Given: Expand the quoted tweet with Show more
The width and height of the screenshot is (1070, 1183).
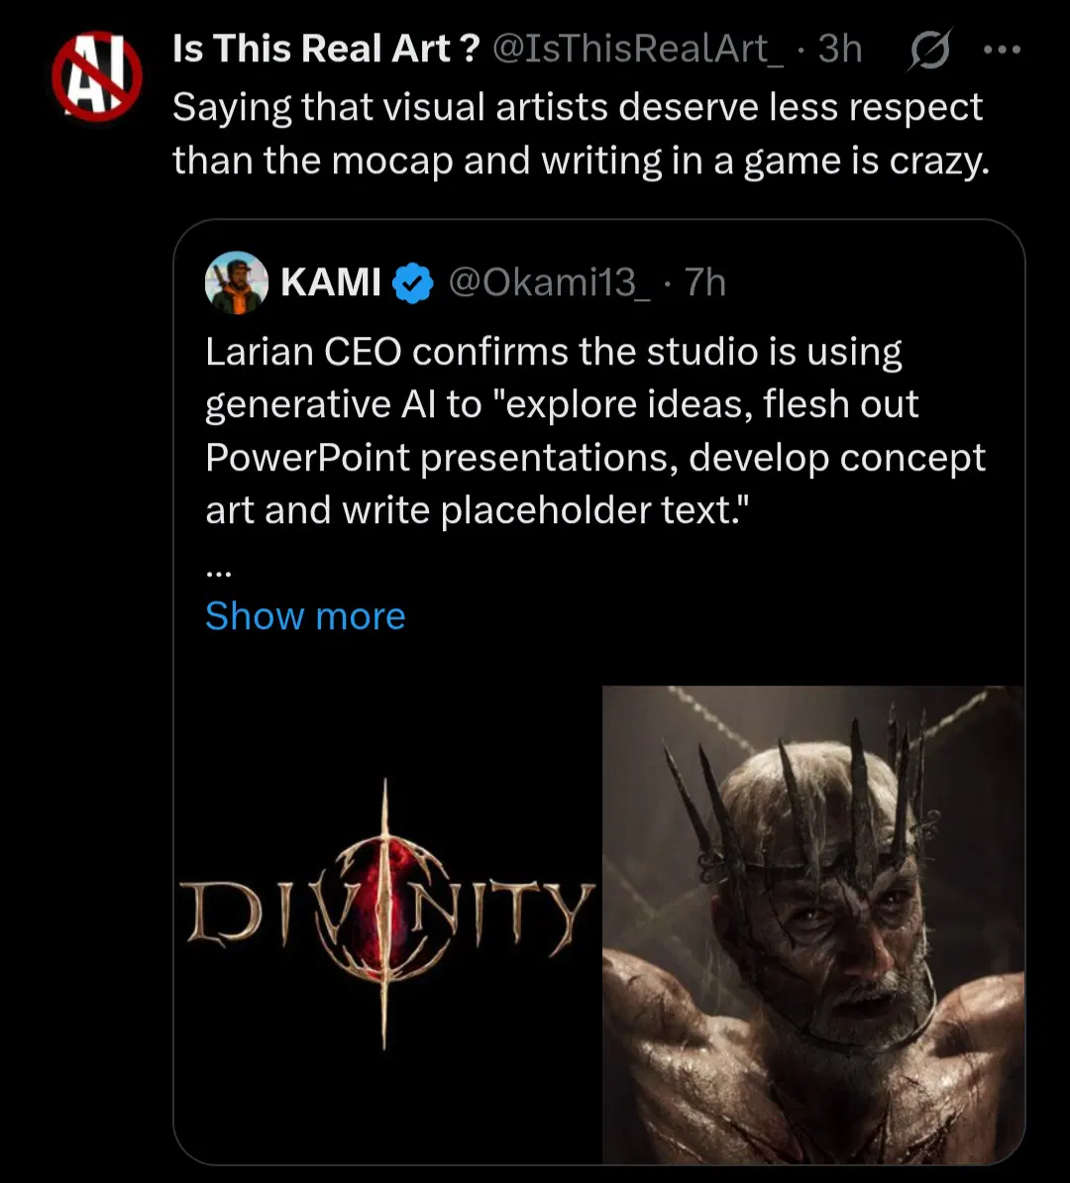Looking at the screenshot, I should click(x=305, y=616).
